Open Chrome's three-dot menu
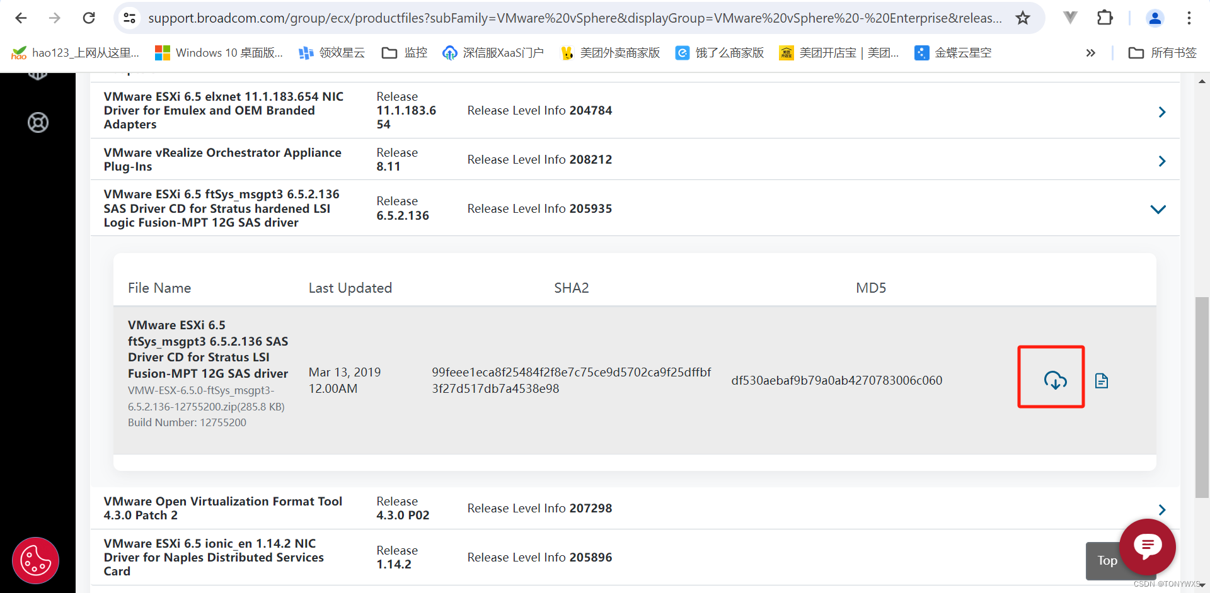Viewport: 1210px width, 593px height. pos(1189,18)
